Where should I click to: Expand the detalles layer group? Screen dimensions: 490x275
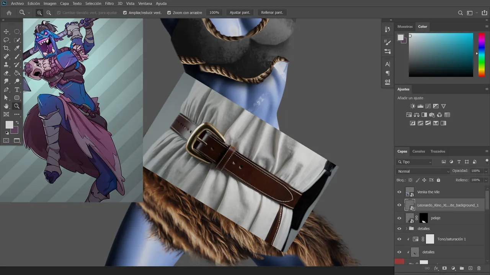406,228
